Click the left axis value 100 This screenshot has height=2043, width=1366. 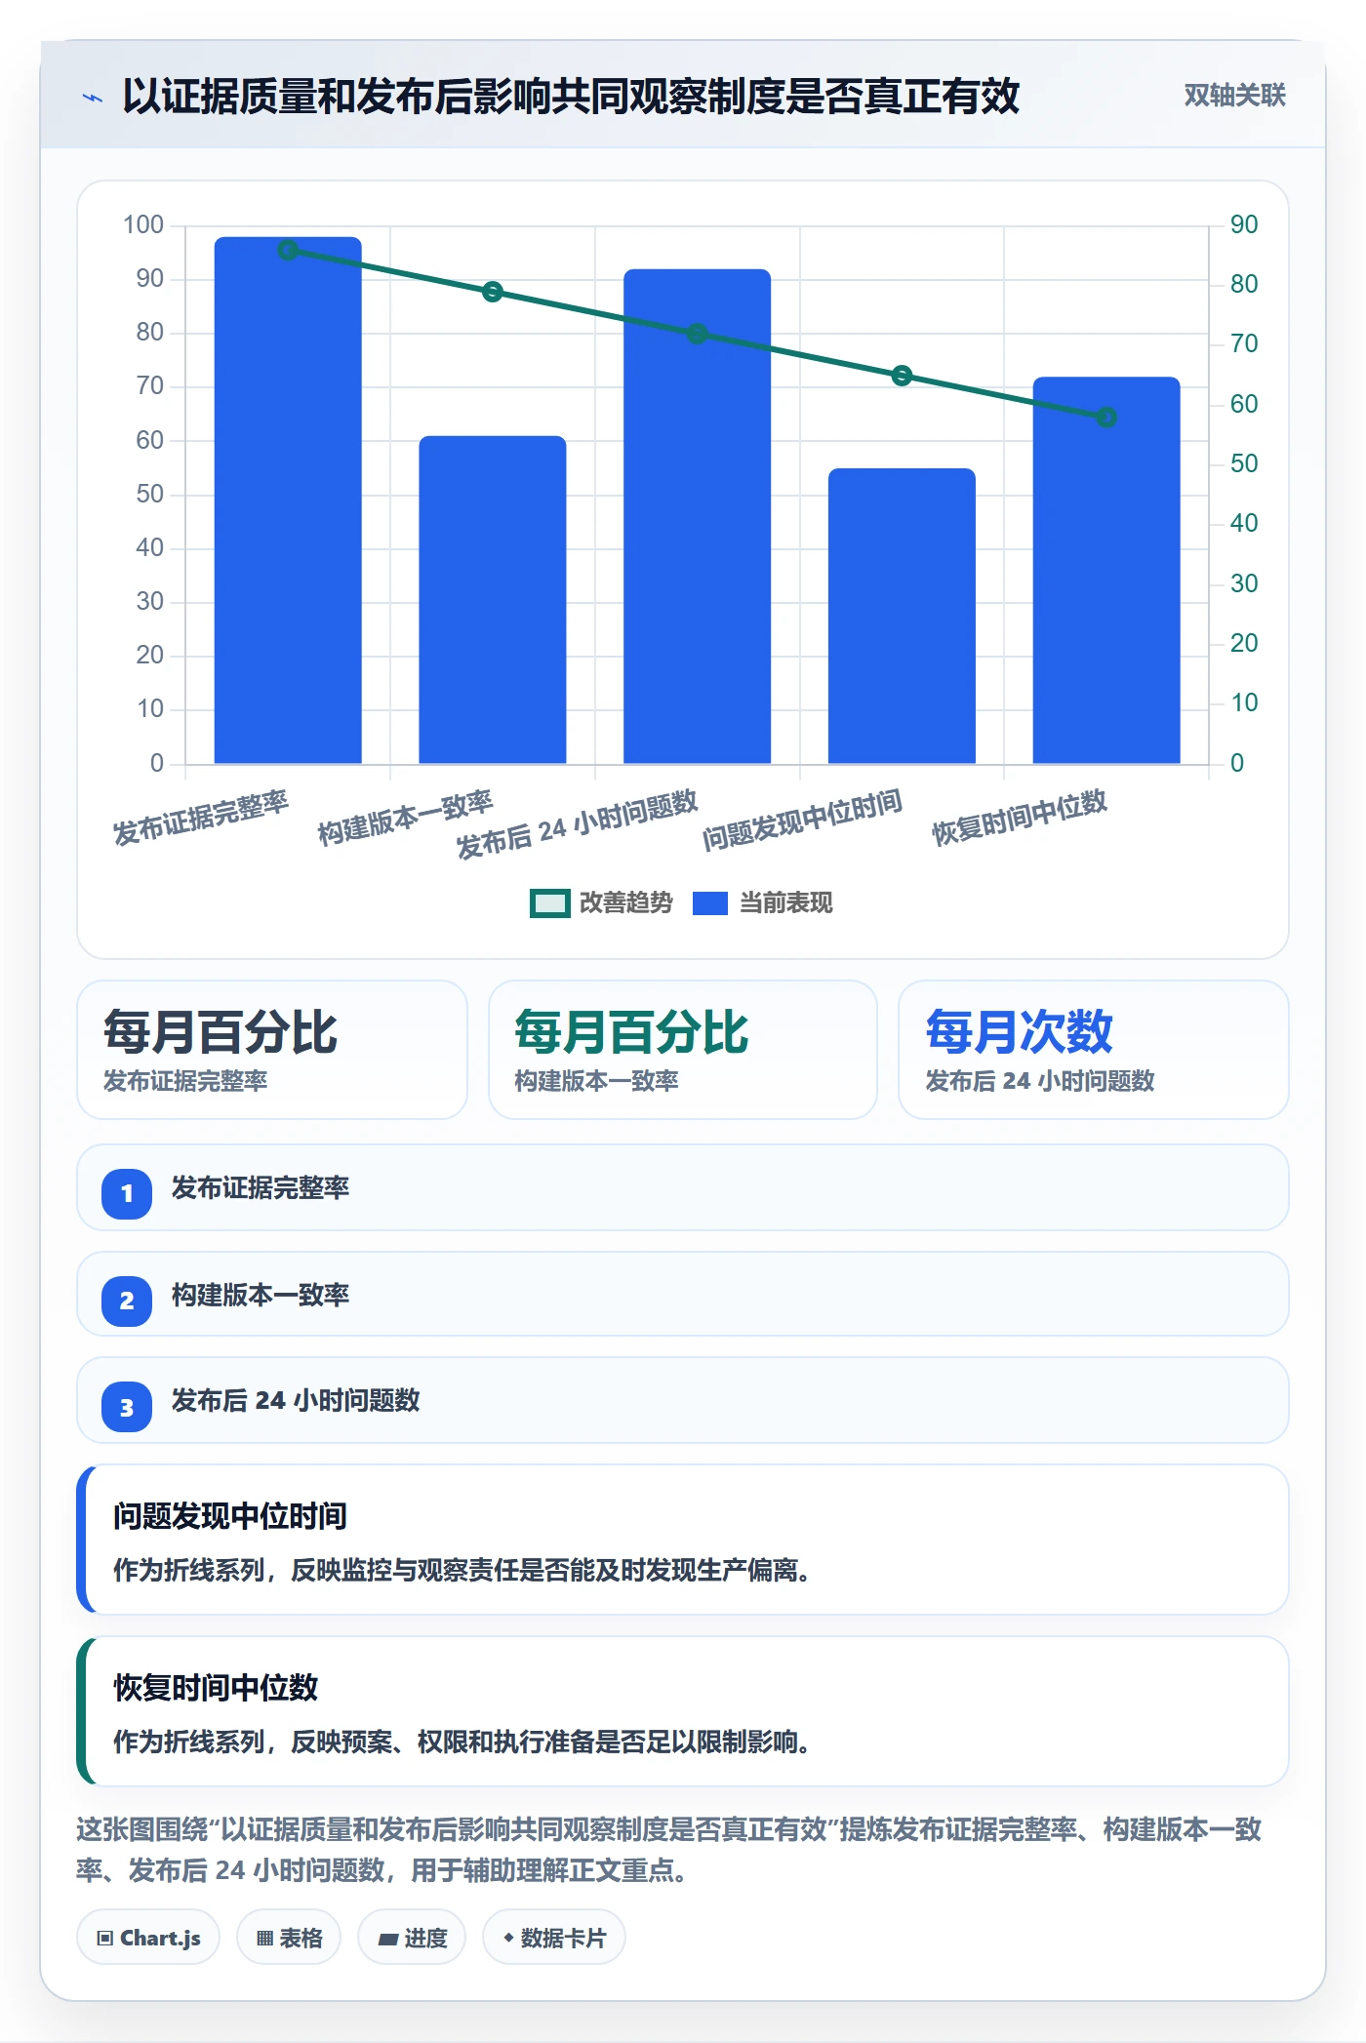[x=143, y=225]
